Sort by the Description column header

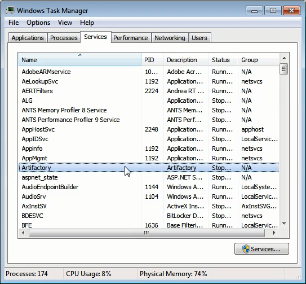186,60
